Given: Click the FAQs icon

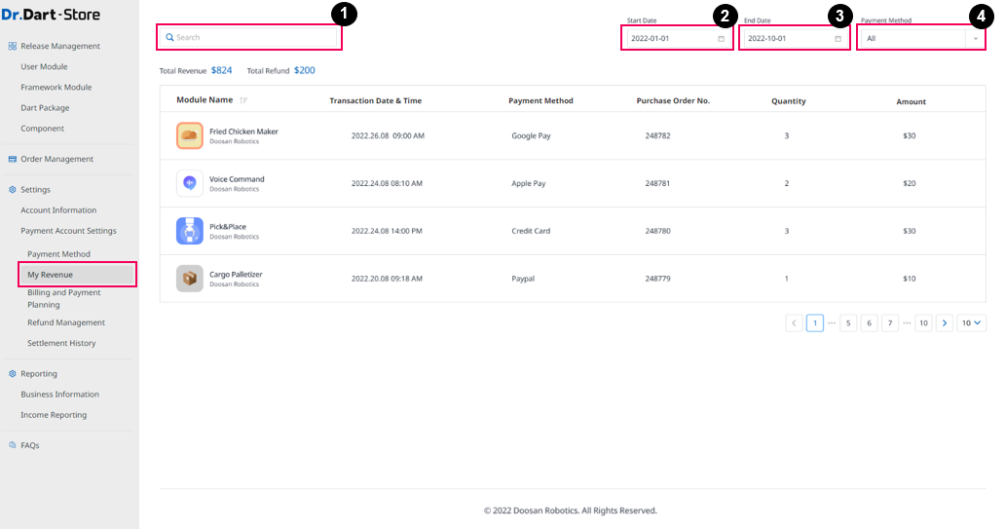Looking at the screenshot, I should point(13,445).
